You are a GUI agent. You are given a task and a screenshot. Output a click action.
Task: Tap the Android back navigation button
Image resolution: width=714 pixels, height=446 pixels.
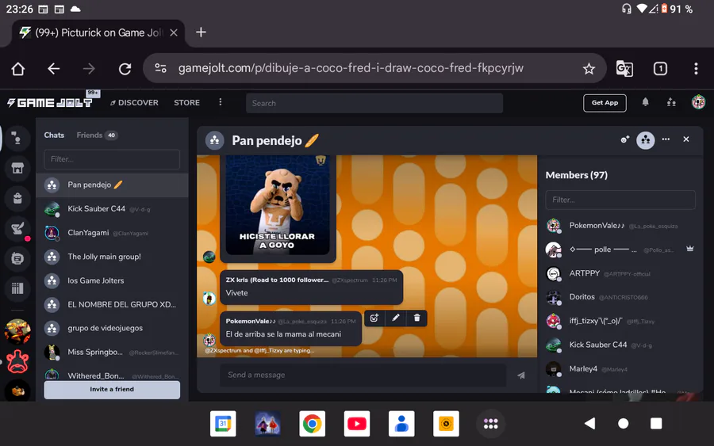point(589,424)
